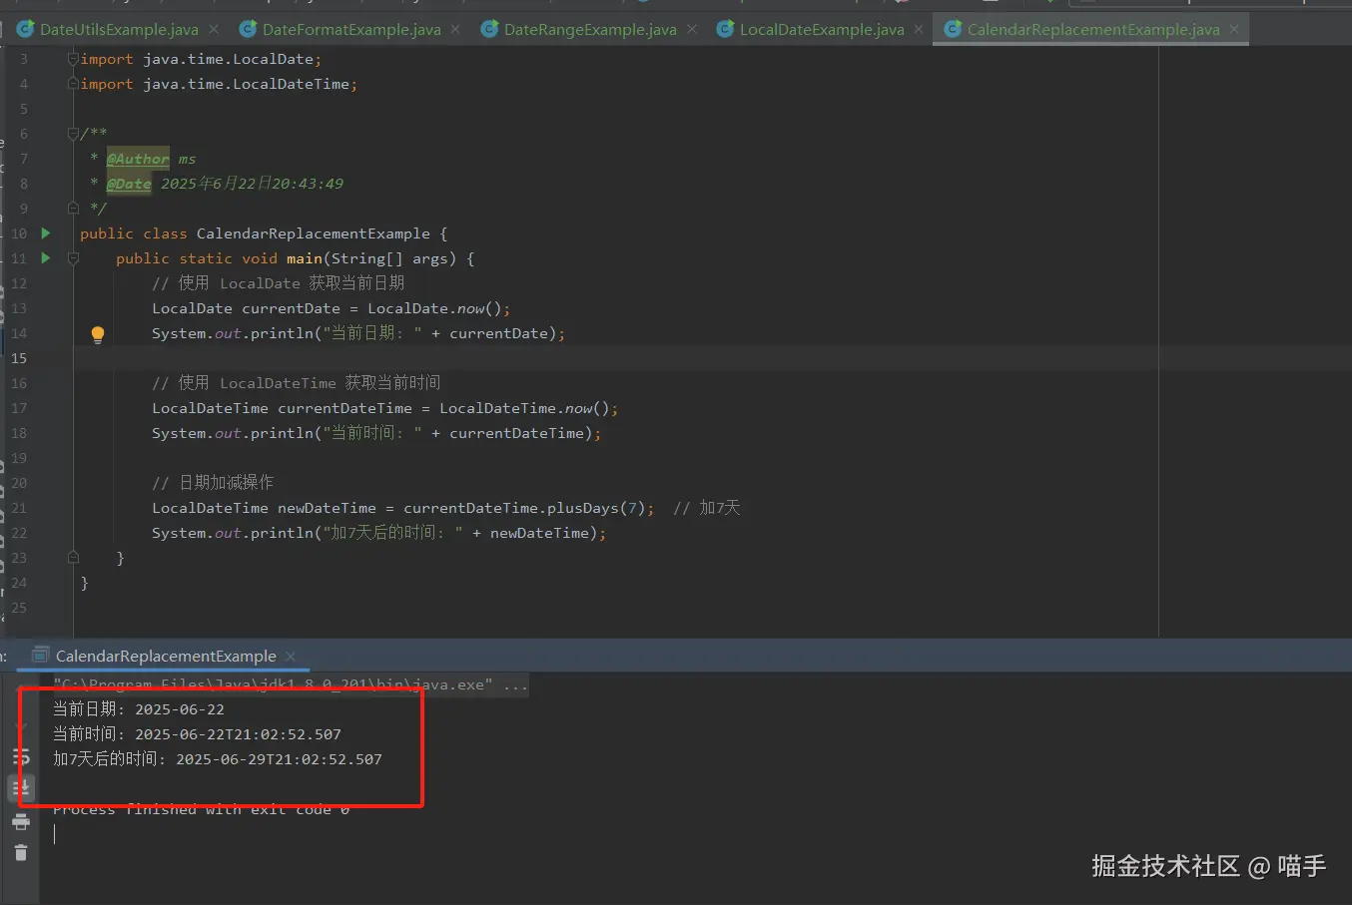The width and height of the screenshot is (1352, 905).
Task: Click console output '加7天后的时间' line
Action: (x=218, y=759)
